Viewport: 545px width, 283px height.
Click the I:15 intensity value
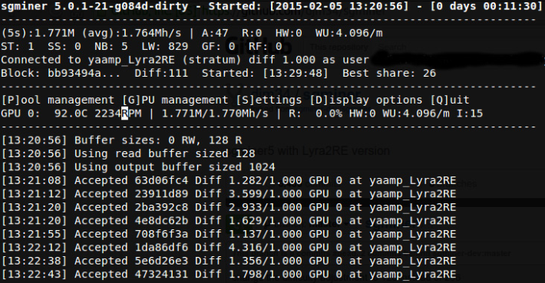pos(470,114)
